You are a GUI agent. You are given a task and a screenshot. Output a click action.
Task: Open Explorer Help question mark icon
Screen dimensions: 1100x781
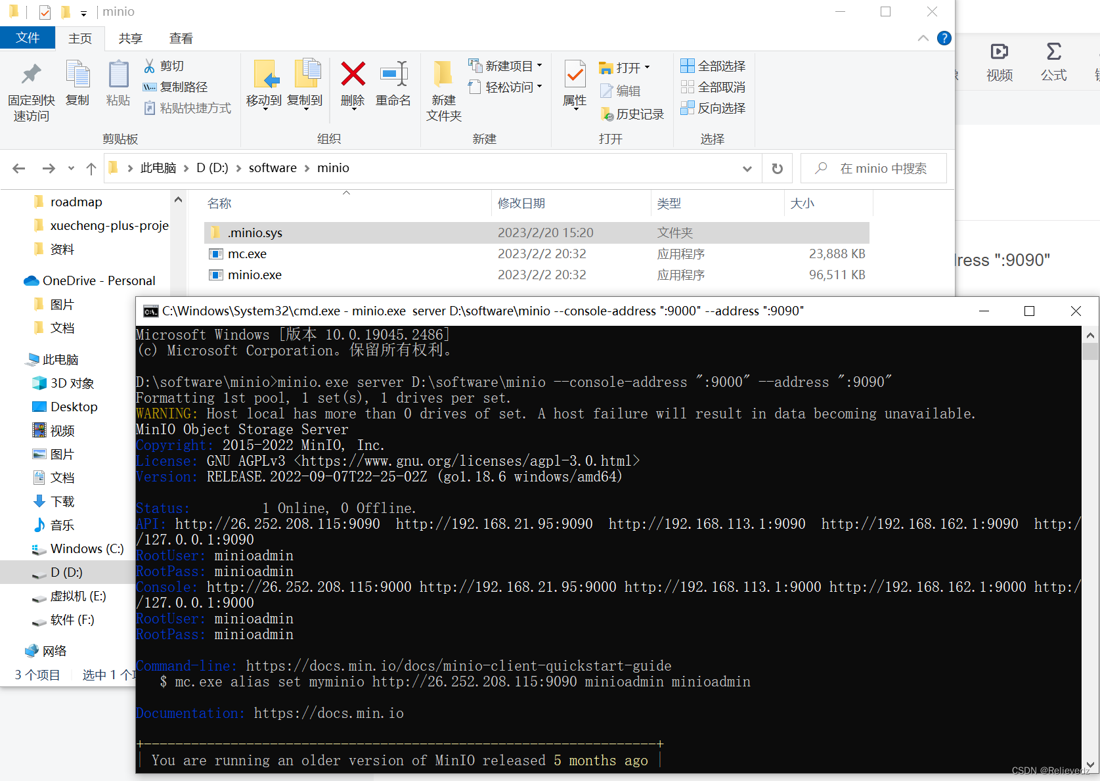tap(944, 38)
